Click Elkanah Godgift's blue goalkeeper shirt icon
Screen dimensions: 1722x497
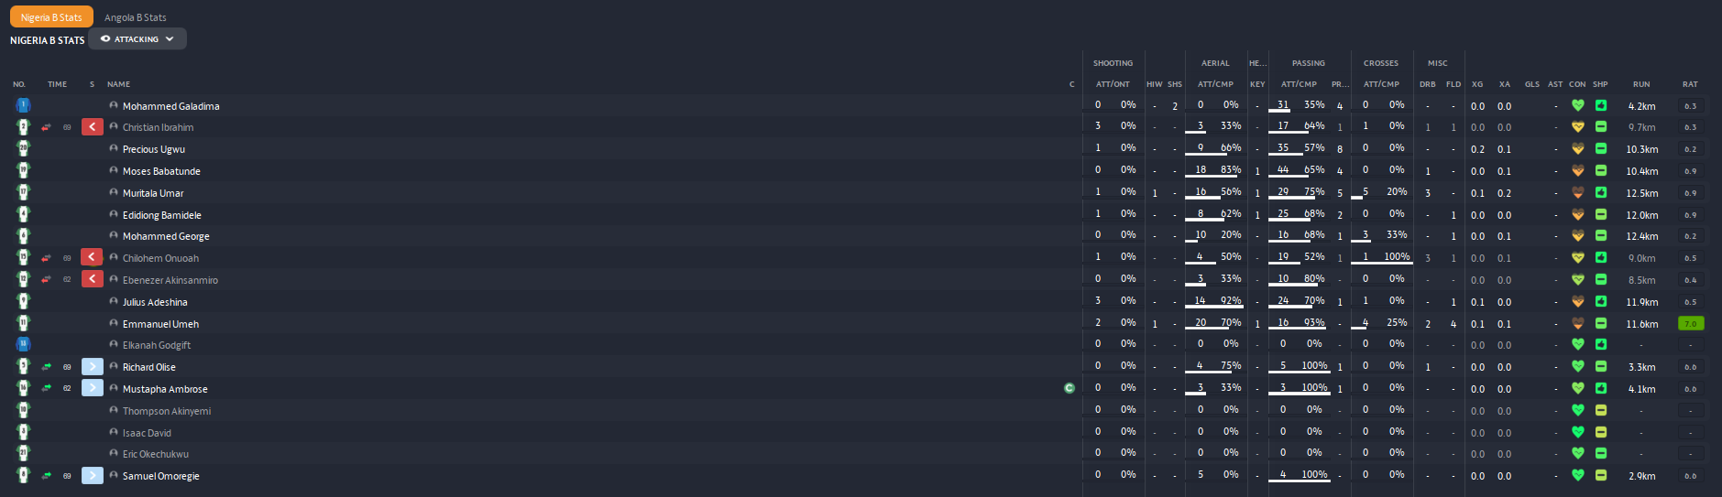click(23, 345)
